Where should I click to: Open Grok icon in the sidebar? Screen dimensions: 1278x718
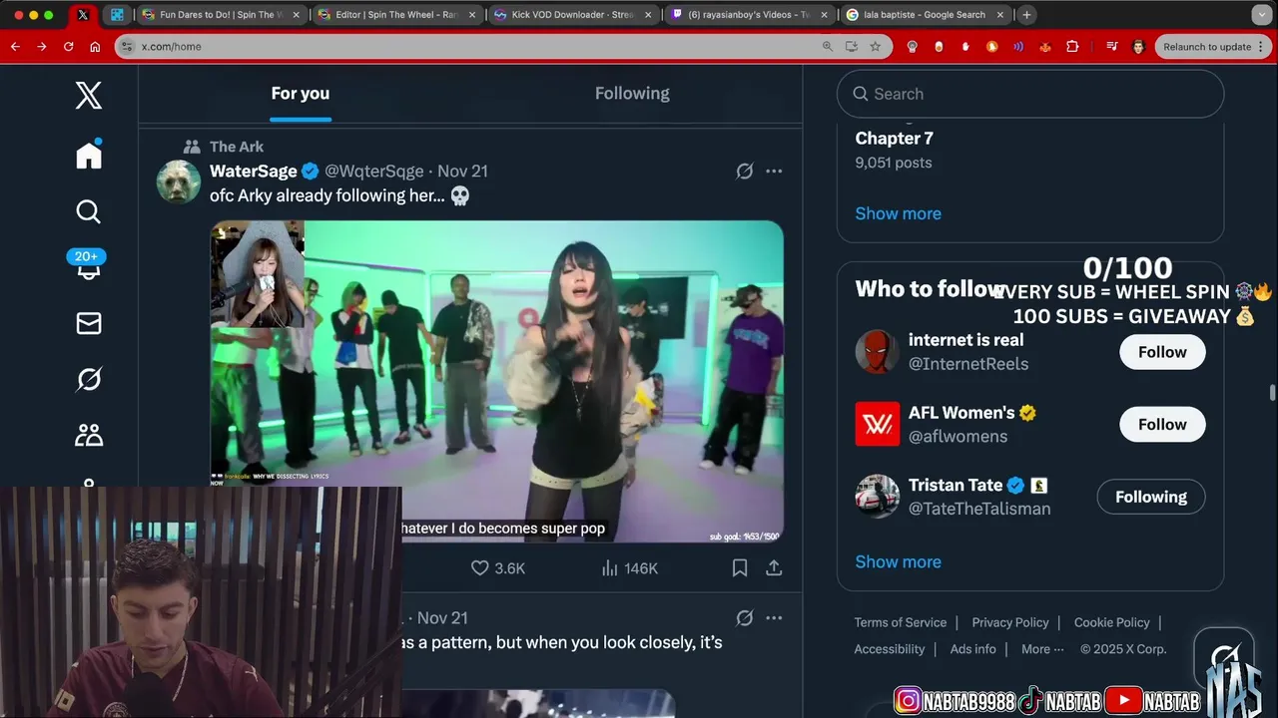point(88,379)
